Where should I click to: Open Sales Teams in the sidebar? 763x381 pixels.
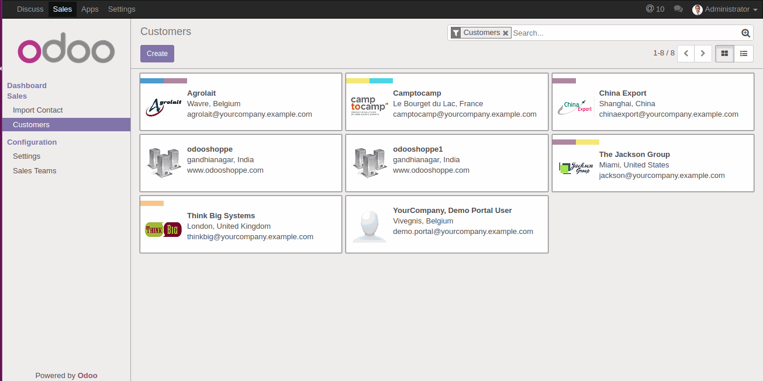tap(34, 171)
